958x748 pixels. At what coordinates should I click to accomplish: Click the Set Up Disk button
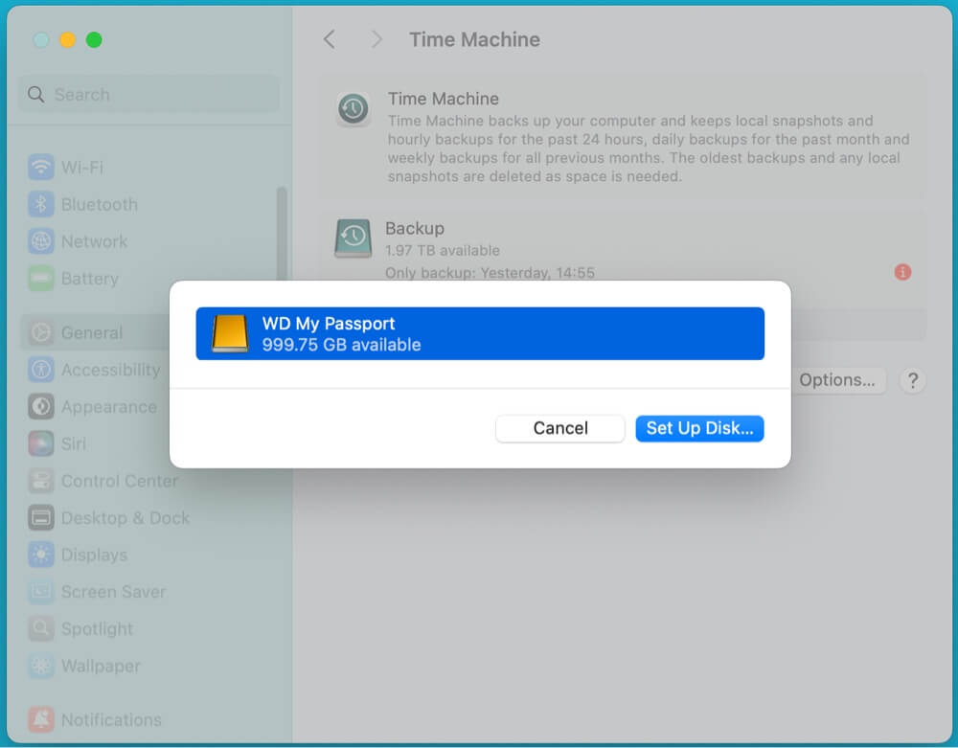699,428
